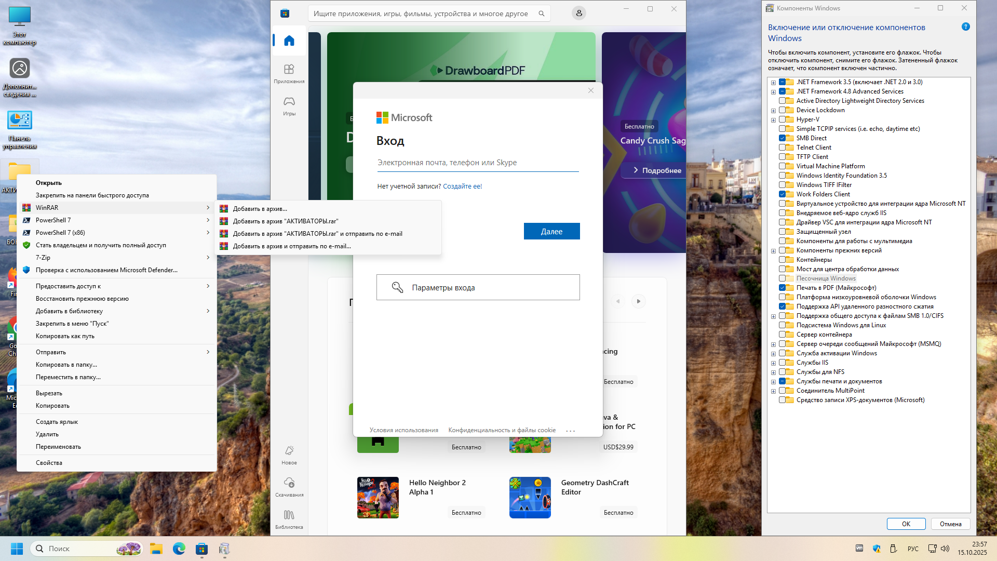997x561 pixels.
Task: Click the blue help question mark icon
Action: (x=965, y=27)
